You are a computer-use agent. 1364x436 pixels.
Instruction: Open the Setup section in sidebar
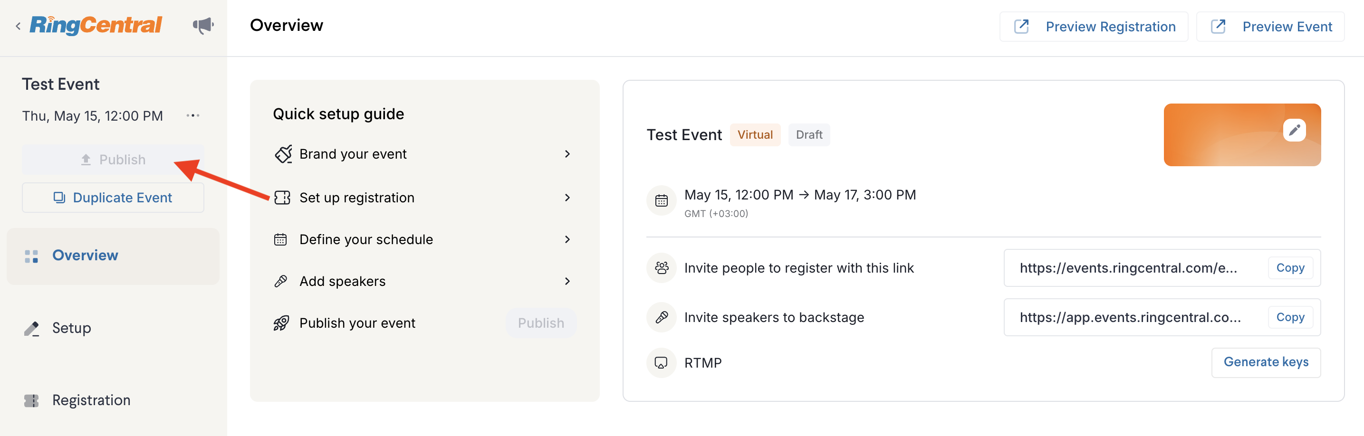click(113, 328)
